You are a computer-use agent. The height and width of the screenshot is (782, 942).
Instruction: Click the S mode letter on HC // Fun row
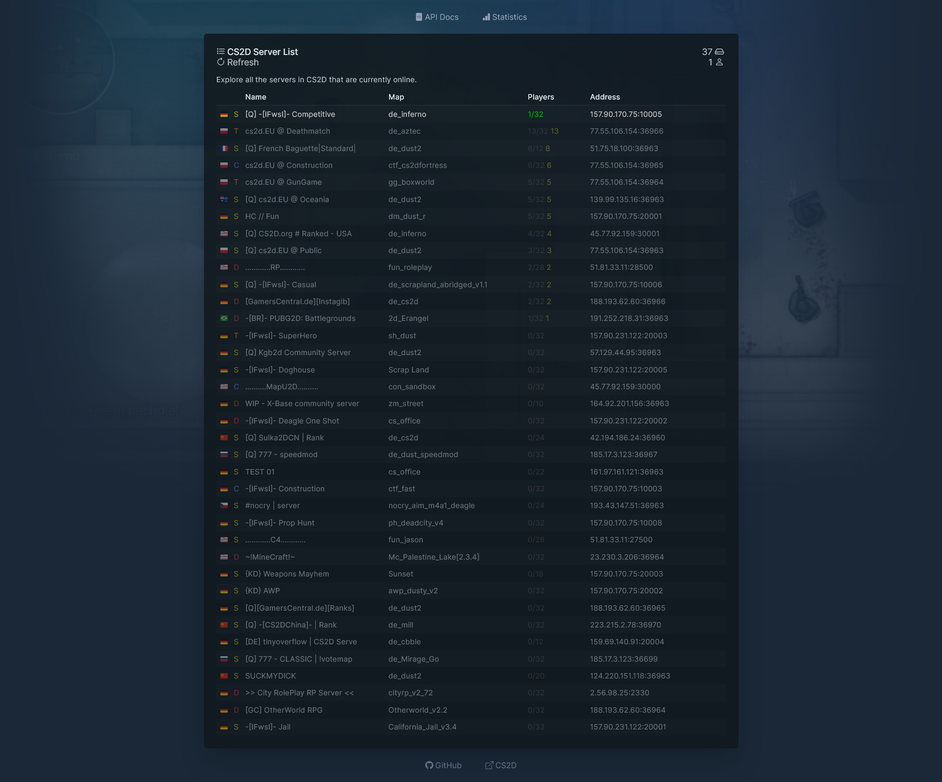[236, 216]
